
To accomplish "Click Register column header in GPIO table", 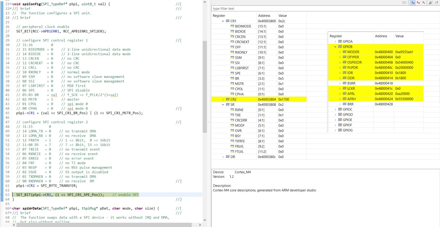I will pos(336,36).
